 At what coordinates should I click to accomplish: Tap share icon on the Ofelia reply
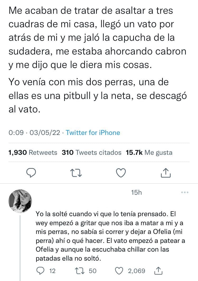click(x=158, y=271)
